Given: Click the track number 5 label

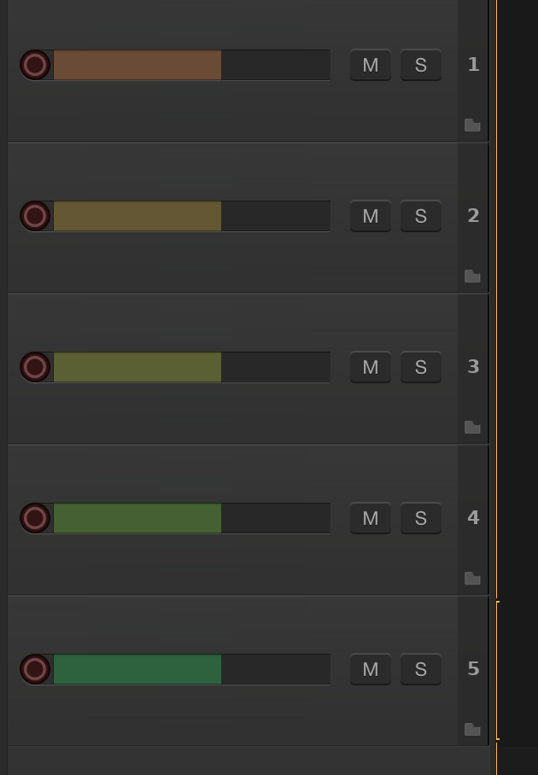Looking at the screenshot, I should (473, 668).
